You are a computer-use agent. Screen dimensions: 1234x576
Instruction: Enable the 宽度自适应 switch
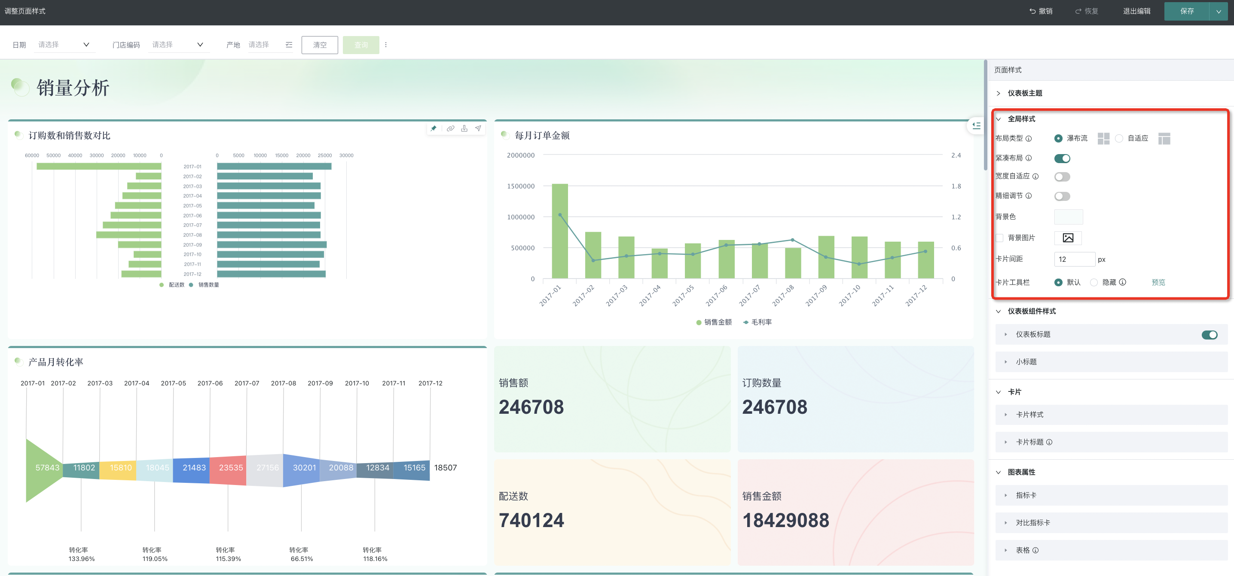(x=1062, y=177)
